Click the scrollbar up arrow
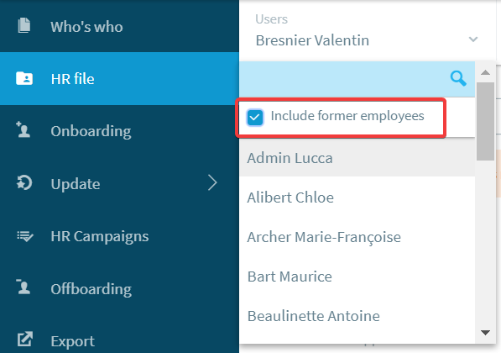The height and width of the screenshot is (353, 501). tap(485, 72)
